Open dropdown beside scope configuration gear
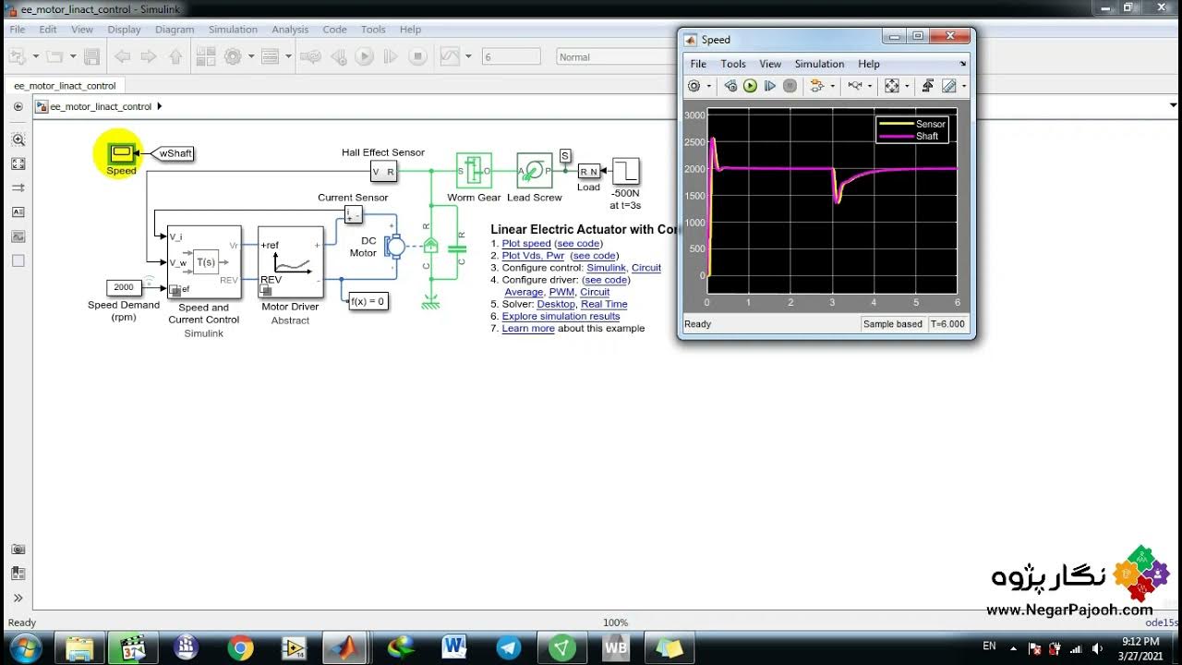 coord(709,86)
